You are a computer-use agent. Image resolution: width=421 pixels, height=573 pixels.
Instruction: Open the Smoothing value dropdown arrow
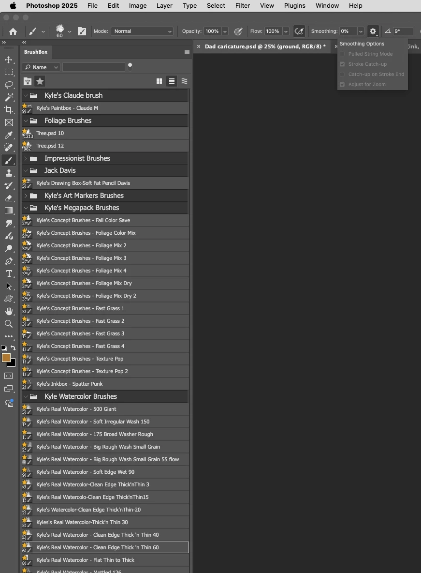(x=361, y=31)
